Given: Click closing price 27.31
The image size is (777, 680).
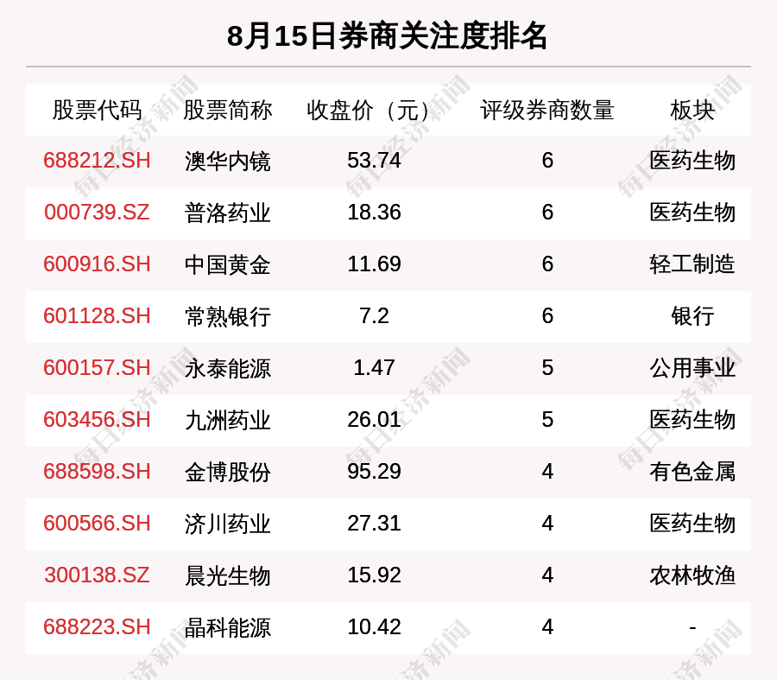Looking at the screenshot, I should [374, 524].
